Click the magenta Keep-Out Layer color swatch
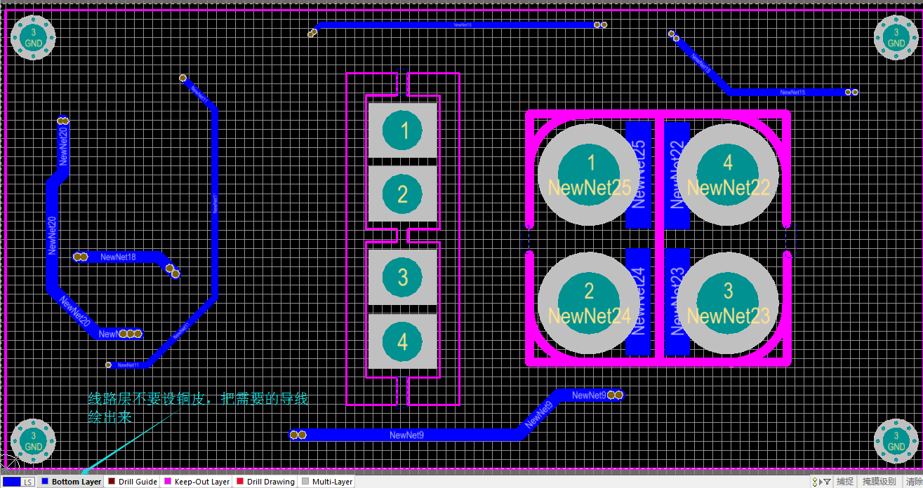 [x=168, y=482]
